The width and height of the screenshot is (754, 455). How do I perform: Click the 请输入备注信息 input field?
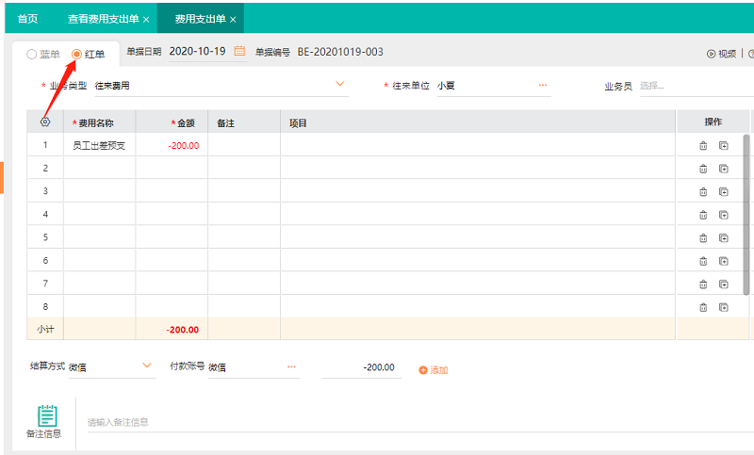click(377, 422)
